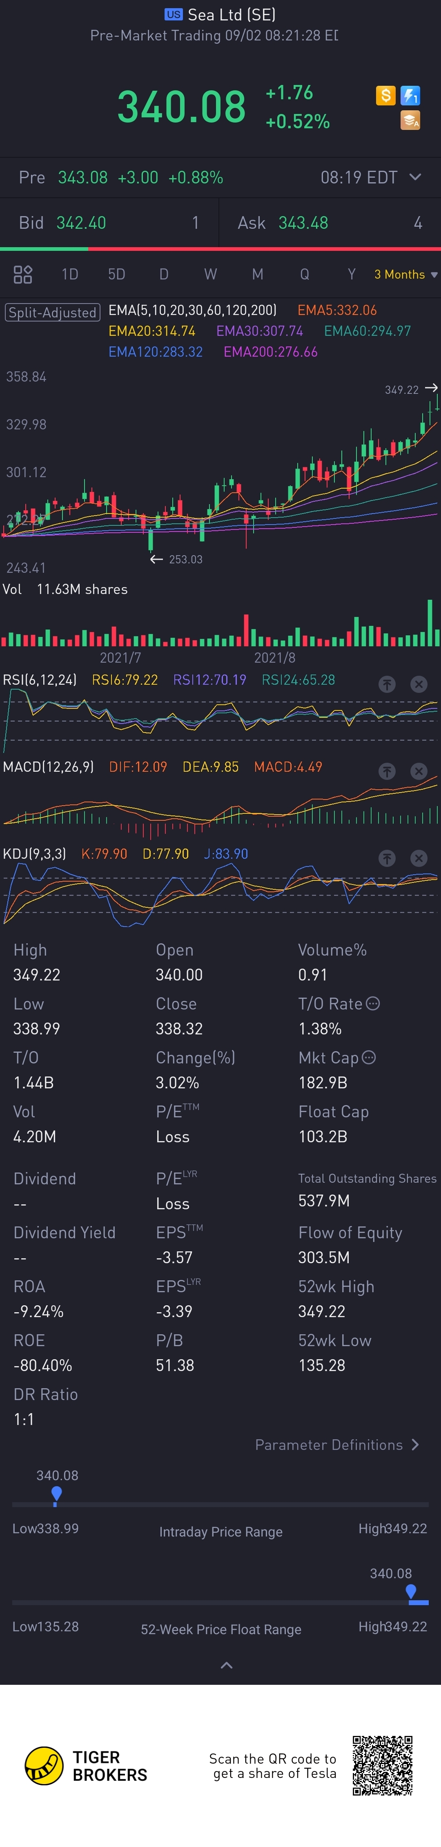Move RSI indicator panel to top

click(387, 684)
